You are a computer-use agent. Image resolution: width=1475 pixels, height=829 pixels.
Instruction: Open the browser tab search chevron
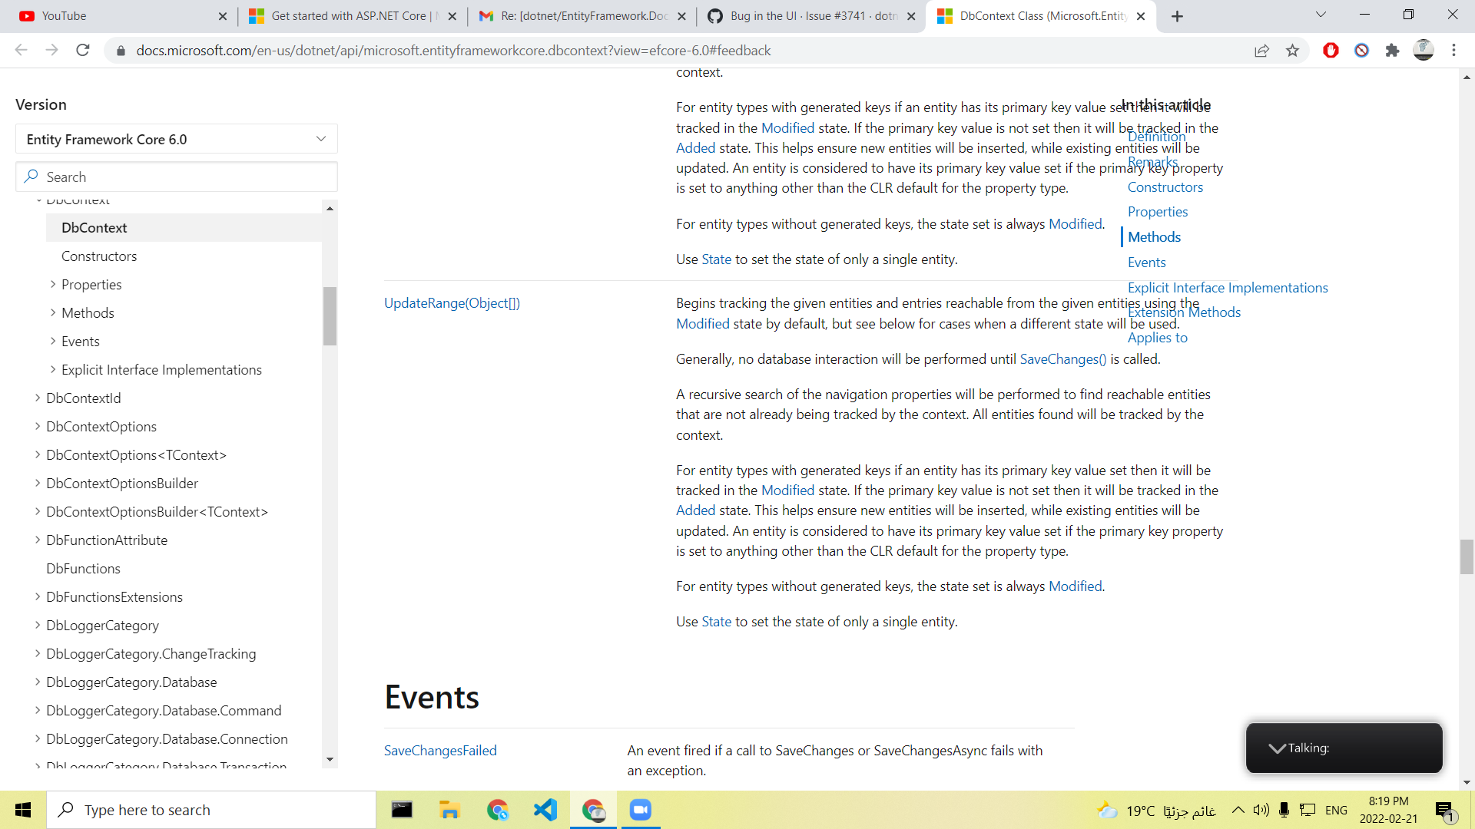coord(1321,15)
